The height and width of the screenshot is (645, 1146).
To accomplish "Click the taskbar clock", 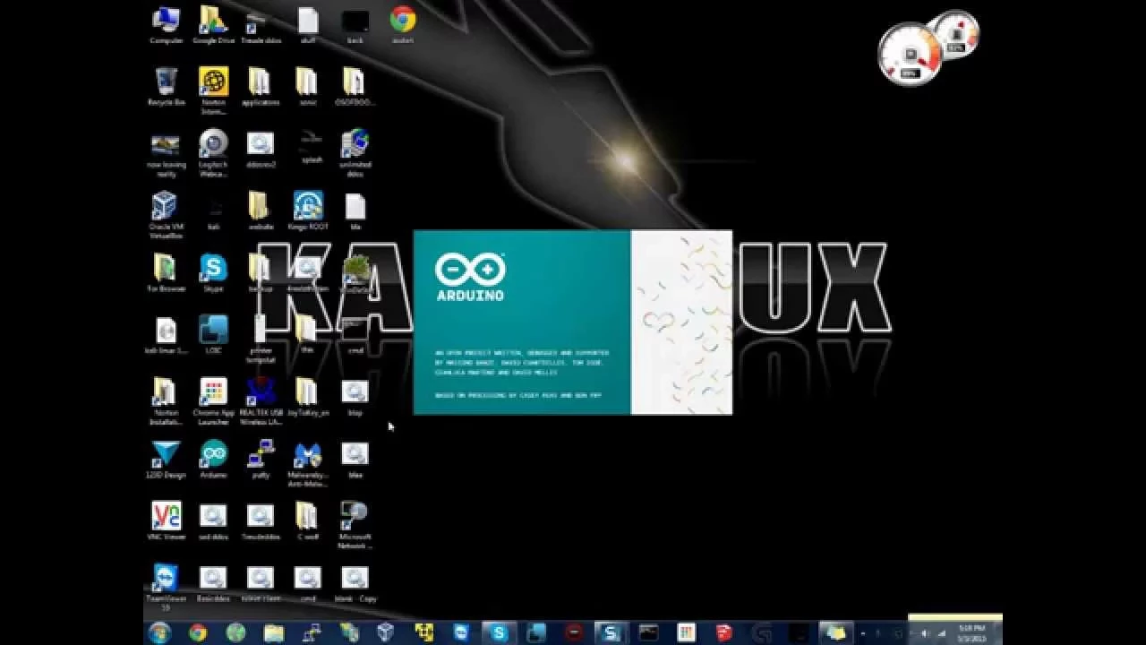I will coord(971,633).
